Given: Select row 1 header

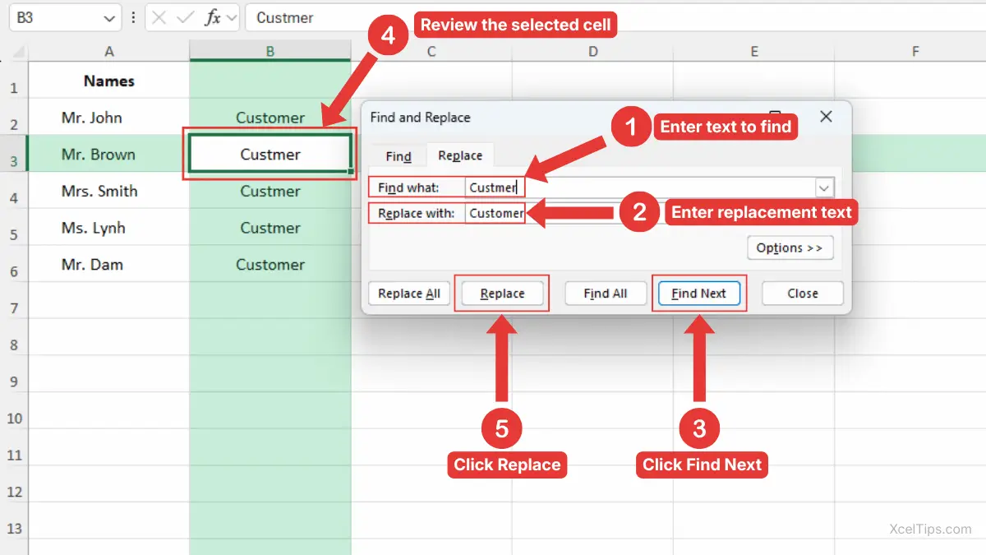Looking at the screenshot, I should tap(14, 81).
